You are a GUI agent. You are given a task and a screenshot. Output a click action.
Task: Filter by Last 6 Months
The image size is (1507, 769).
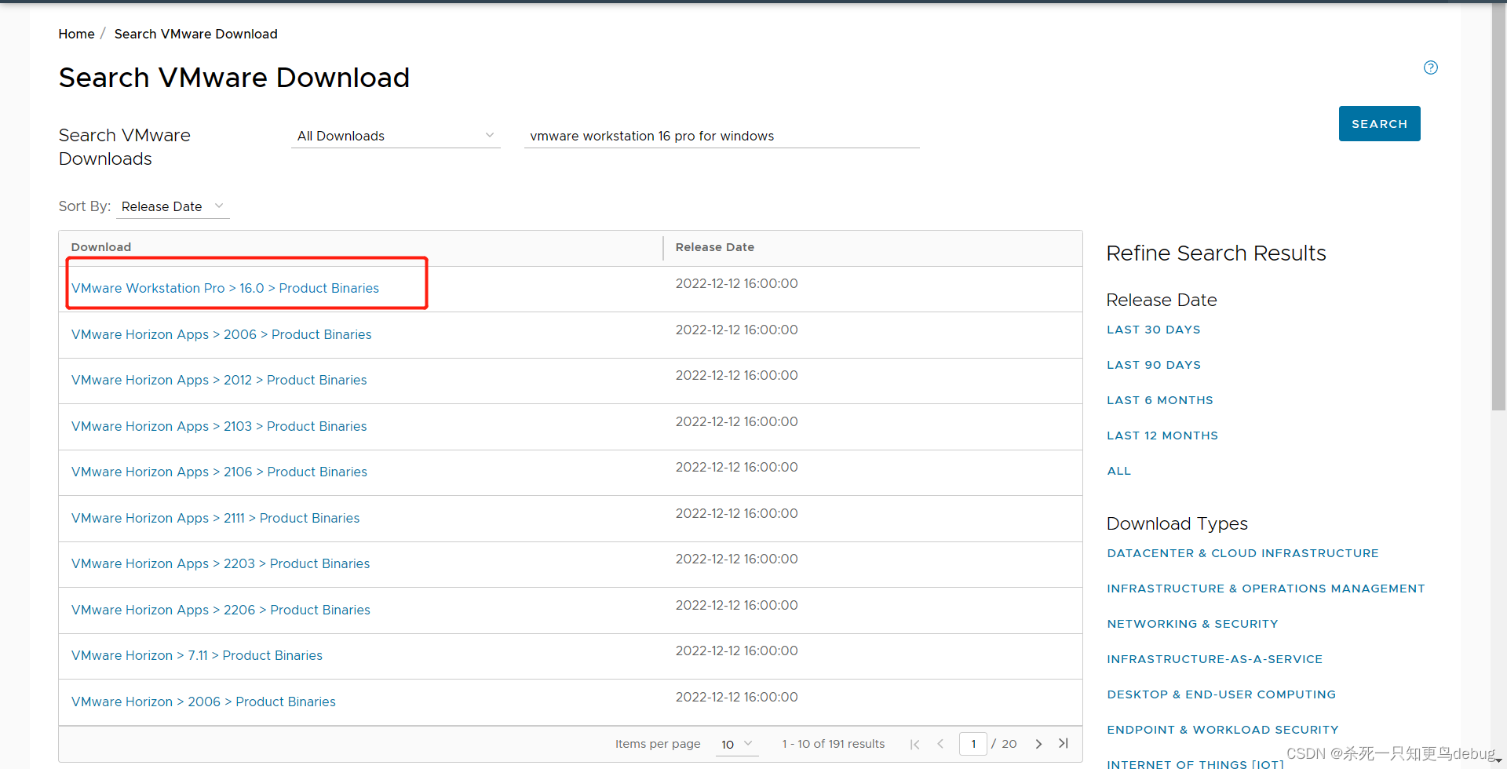coord(1159,400)
